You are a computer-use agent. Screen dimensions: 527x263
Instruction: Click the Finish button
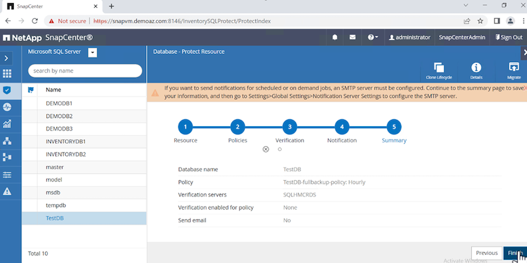click(x=515, y=253)
